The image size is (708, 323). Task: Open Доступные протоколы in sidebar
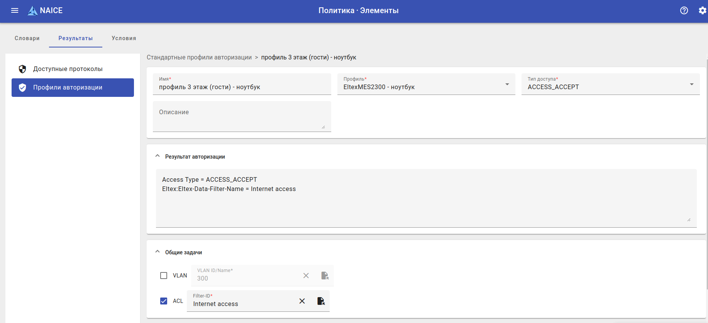68,69
